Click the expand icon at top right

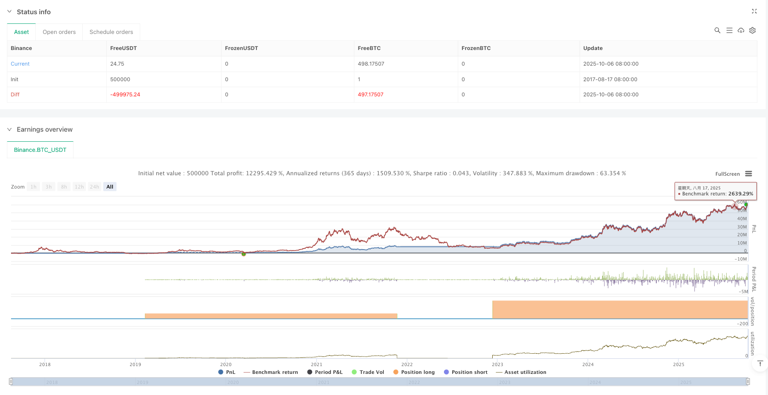click(754, 11)
